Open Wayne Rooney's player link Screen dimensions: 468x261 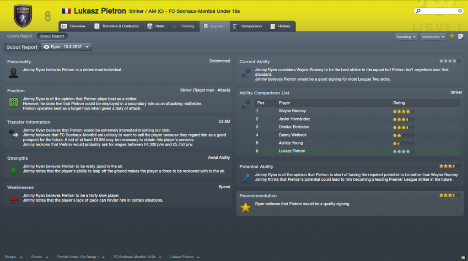click(292, 111)
